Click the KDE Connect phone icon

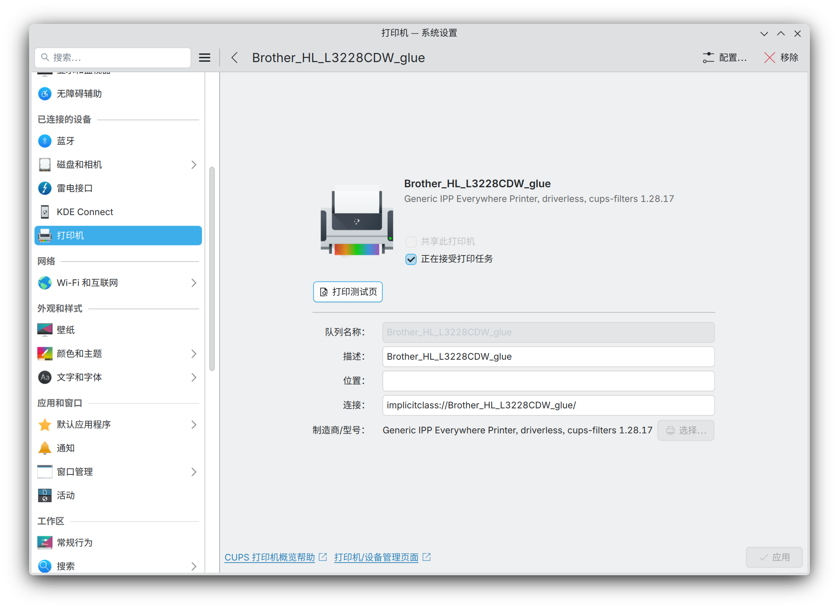coord(45,212)
